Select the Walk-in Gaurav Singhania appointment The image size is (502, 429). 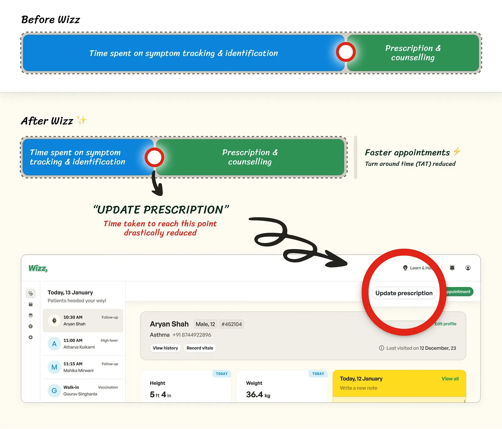[x=83, y=391]
